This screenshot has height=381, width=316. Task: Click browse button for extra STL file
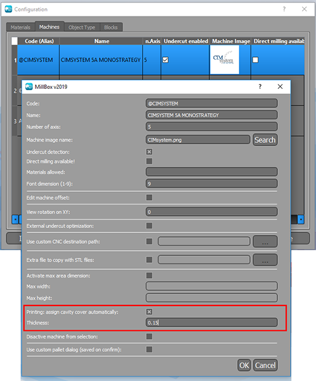point(265,260)
